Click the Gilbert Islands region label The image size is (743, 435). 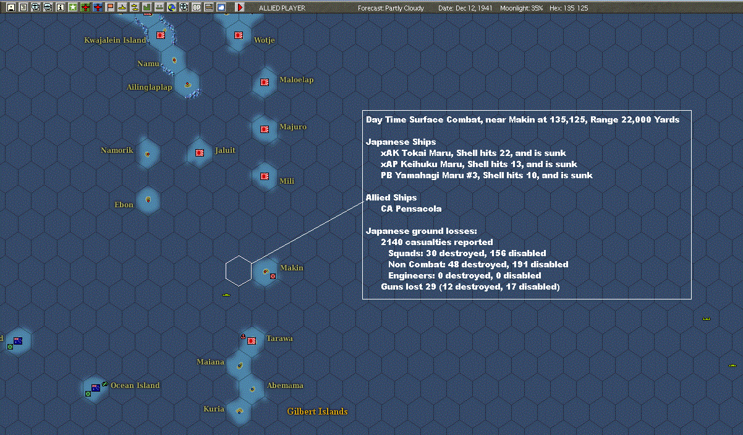point(318,411)
